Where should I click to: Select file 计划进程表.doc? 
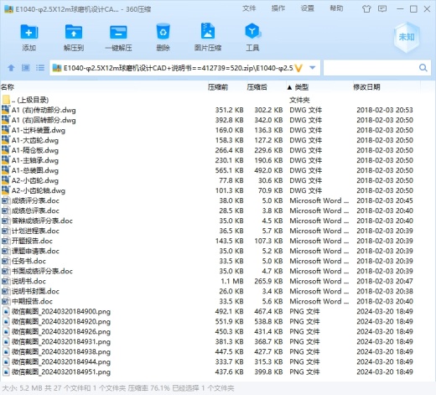[x=35, y=231]
